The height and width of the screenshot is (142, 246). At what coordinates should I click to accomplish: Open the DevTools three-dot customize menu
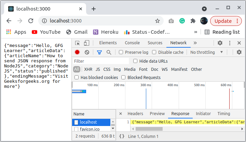230,43
